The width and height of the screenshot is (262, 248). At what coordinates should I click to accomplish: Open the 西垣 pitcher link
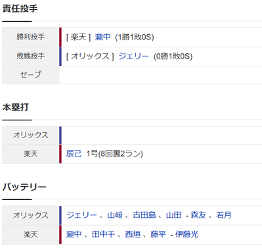(x=133, y=234)
